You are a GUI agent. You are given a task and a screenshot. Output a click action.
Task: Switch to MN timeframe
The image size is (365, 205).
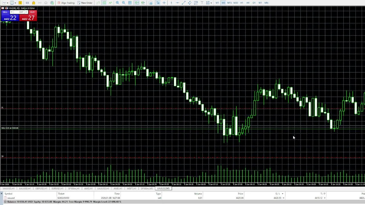pyautogui.click(x=266, y=3)
